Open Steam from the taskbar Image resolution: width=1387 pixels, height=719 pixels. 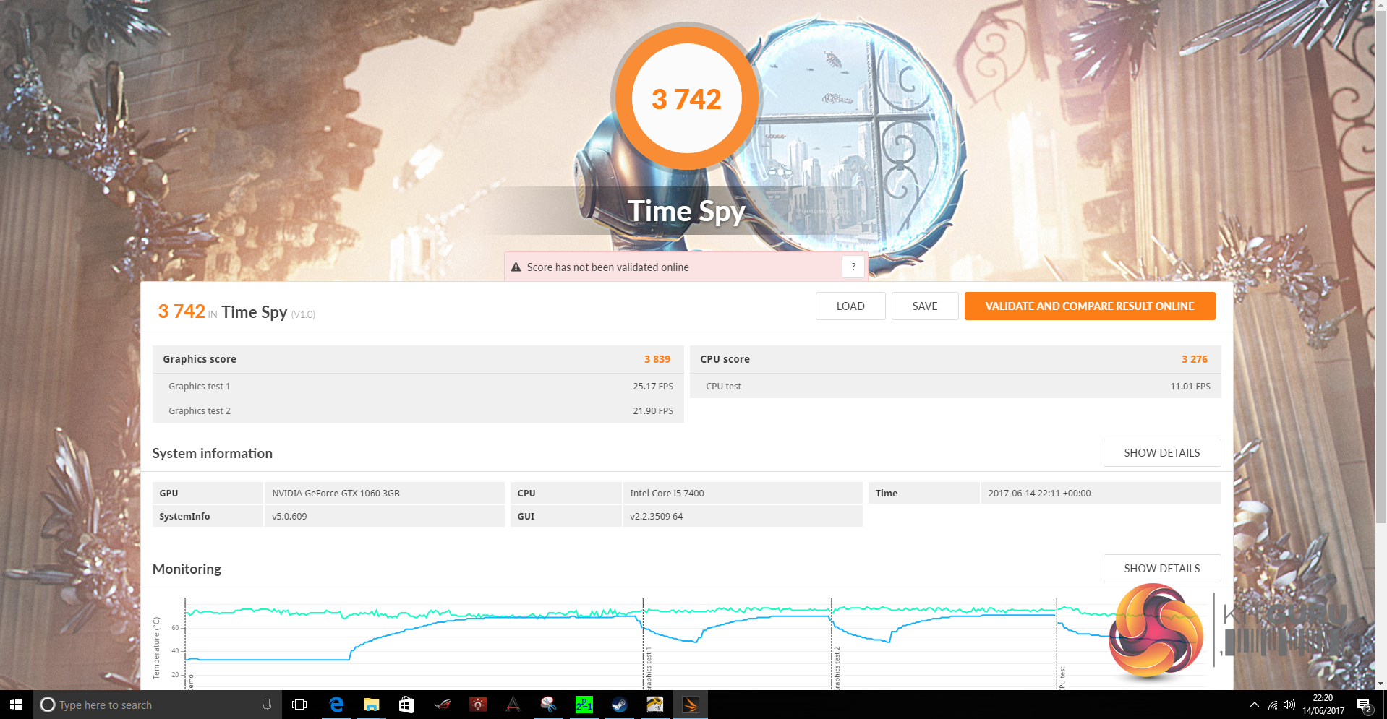[x=619, y=705]
